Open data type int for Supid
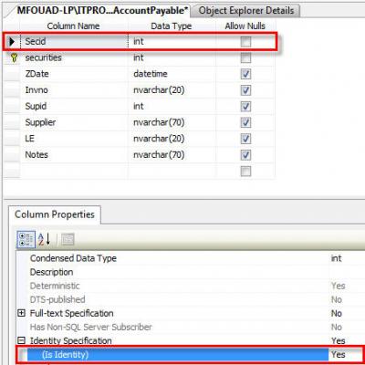 tap(172, 107)
